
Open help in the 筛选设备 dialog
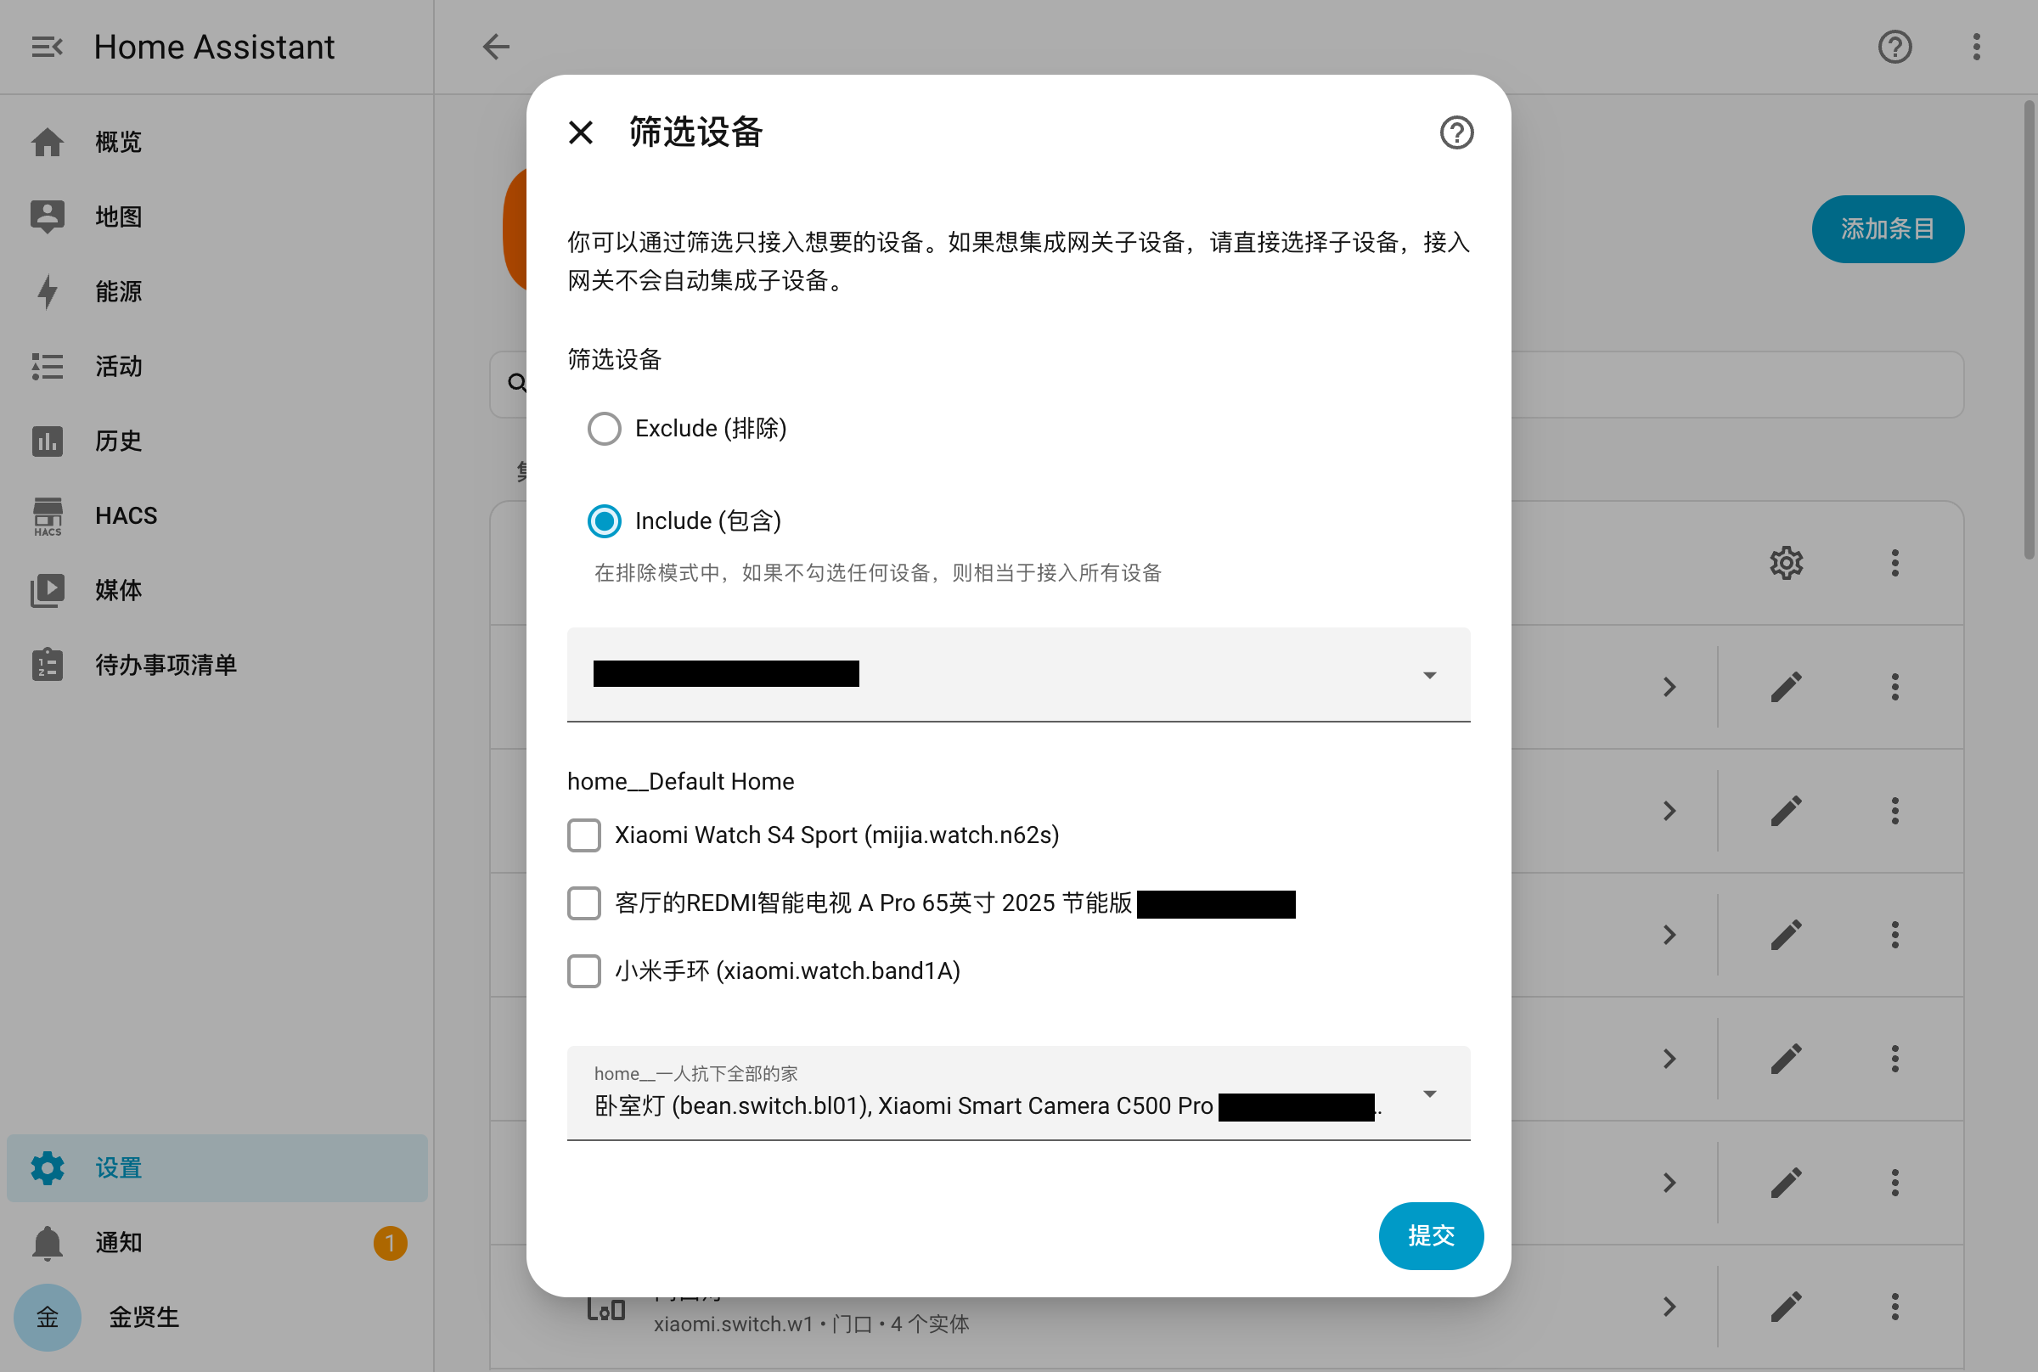point(1456,132)
